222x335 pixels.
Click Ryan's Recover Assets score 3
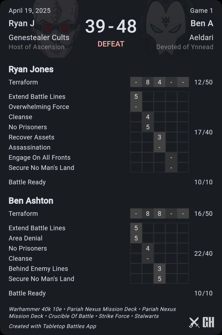160,137
